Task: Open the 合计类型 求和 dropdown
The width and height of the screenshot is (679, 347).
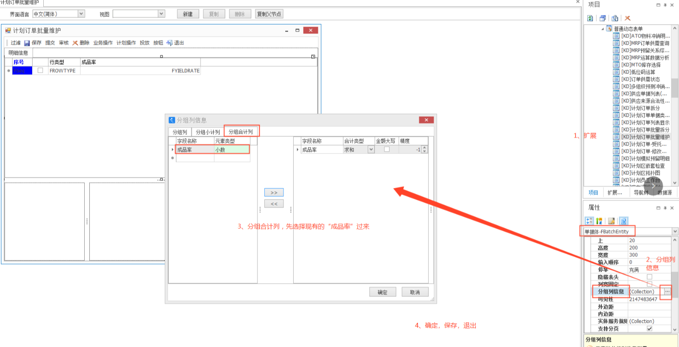Action: 371,150
